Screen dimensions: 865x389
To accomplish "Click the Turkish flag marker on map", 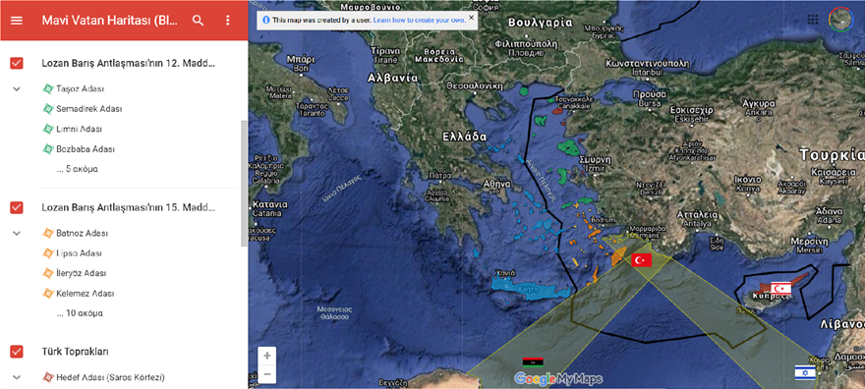I will pyautogui.click(x=642, y=260).
